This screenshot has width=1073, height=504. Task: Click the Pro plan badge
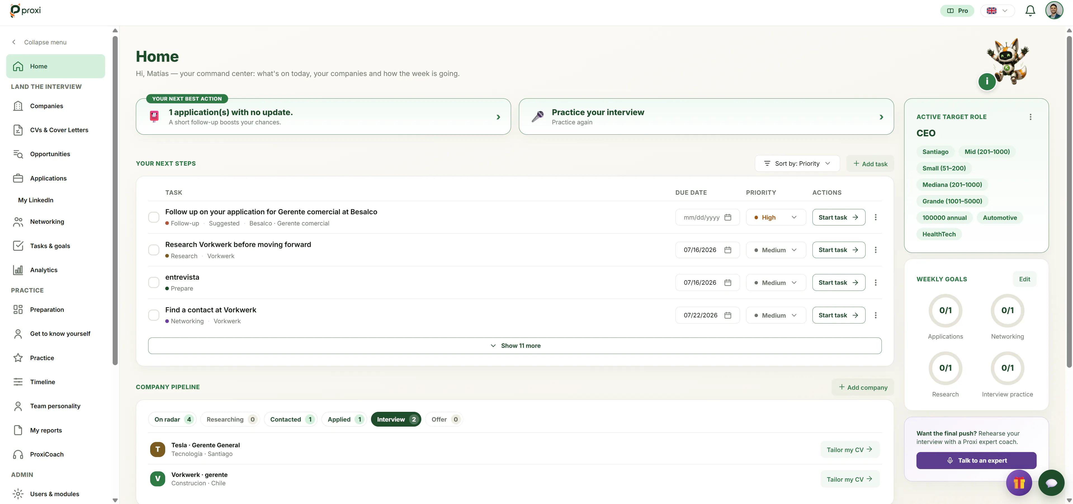pos(957,11)
